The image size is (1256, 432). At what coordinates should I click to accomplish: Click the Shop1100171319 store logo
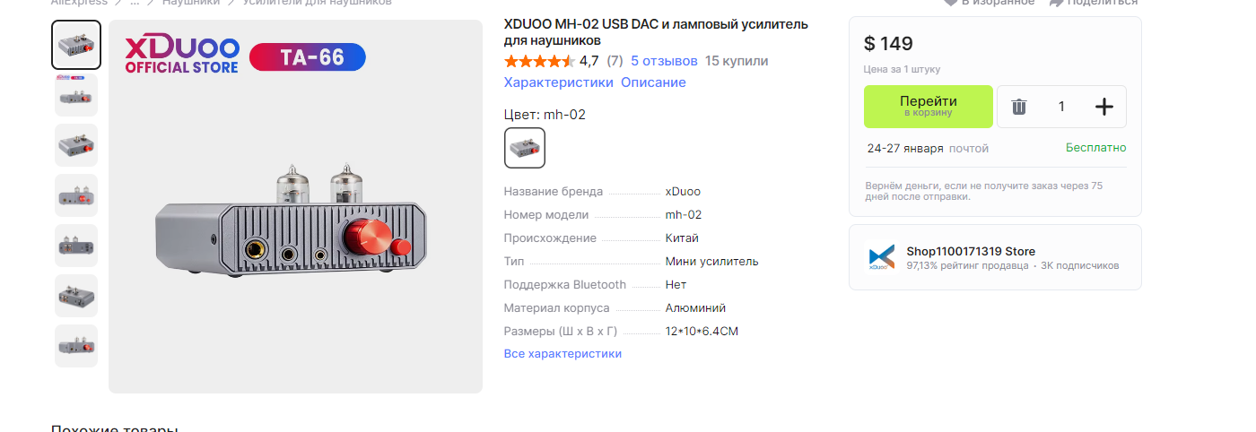(x=881, y=257)
